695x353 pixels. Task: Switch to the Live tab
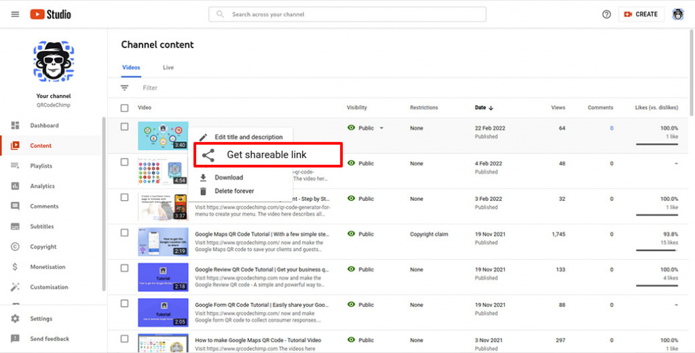coord(168,67)
